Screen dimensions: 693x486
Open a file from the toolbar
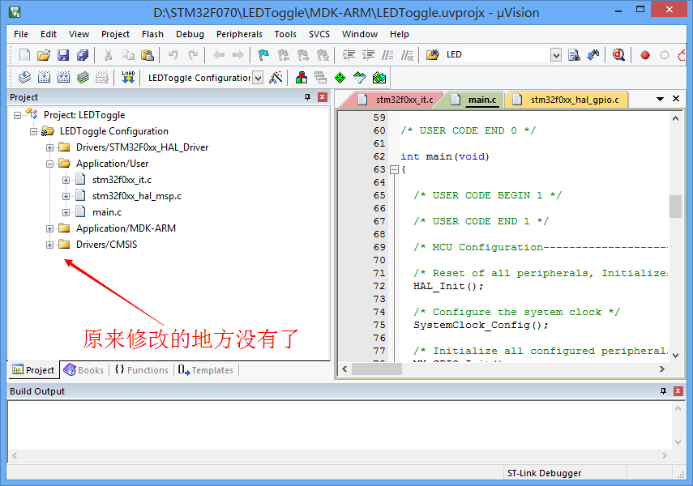pos(44,55)
